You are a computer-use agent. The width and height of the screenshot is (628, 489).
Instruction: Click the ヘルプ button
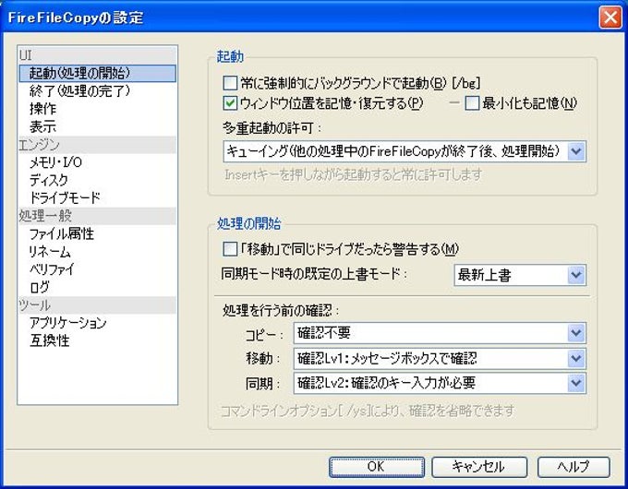click(574, 467)
